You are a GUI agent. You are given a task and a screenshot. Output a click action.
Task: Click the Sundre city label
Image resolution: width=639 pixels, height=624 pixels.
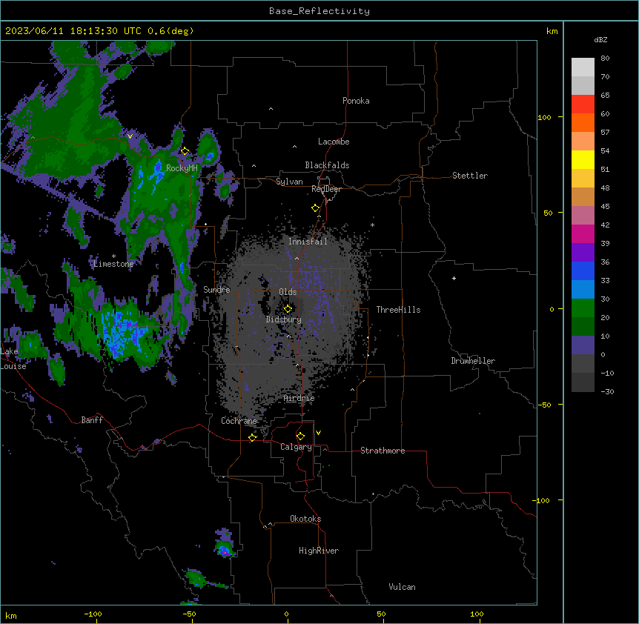pyautogui.click(x=216, y=290)
